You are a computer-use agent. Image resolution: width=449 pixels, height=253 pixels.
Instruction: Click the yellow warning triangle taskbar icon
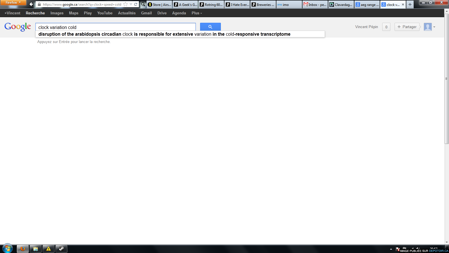click(x=49, y=249)
